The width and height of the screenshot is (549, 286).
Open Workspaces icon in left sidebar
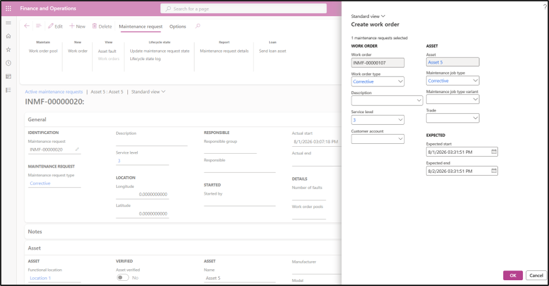pos(8,77)
